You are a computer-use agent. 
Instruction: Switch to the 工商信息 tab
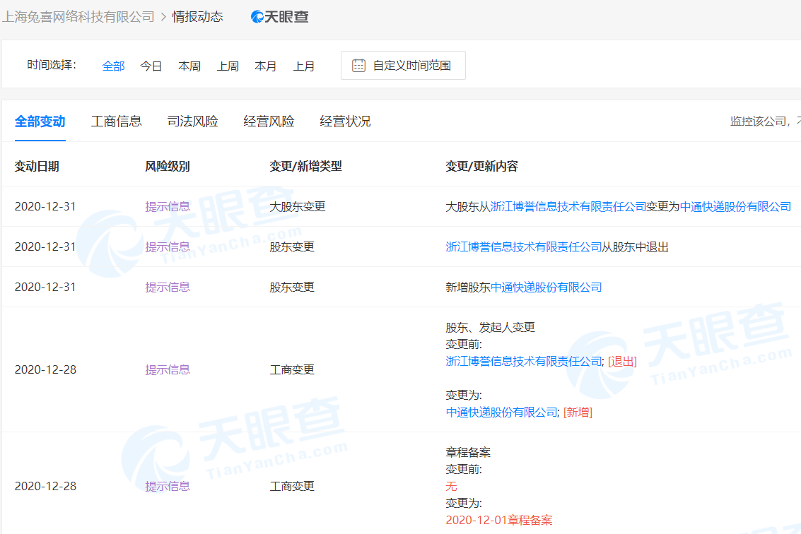[117, 121]
